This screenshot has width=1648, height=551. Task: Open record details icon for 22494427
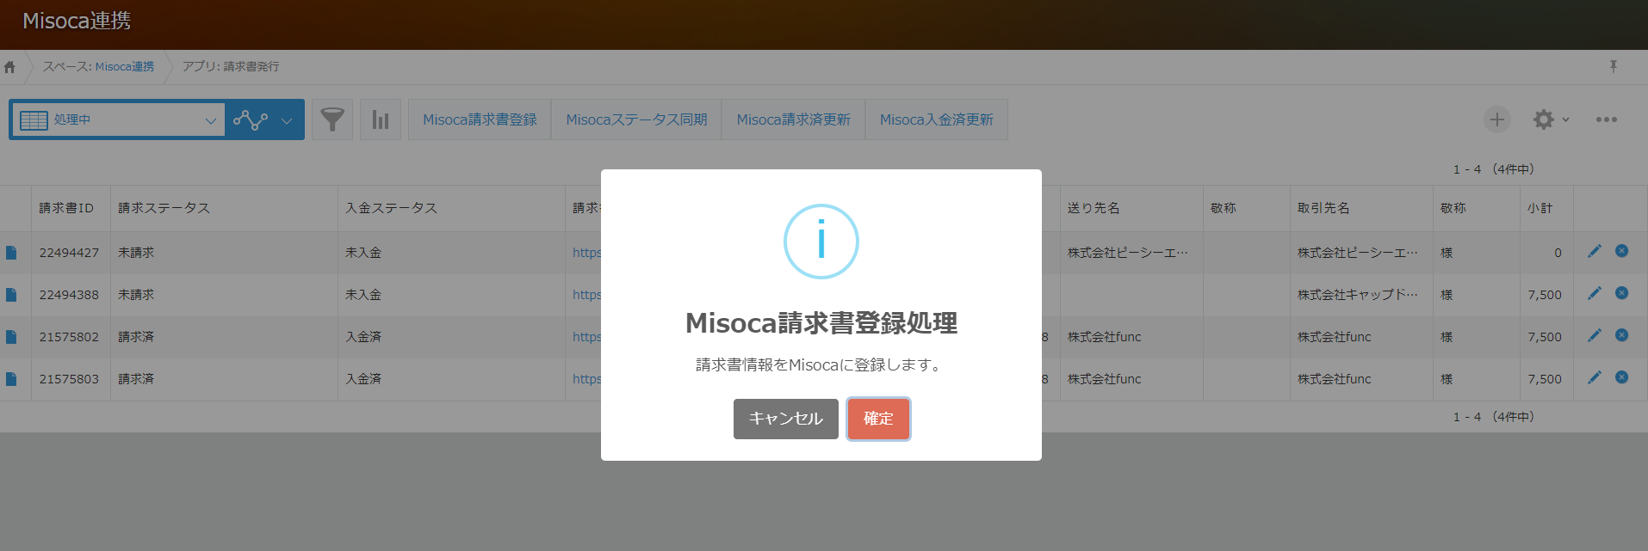tap(11, 253)
